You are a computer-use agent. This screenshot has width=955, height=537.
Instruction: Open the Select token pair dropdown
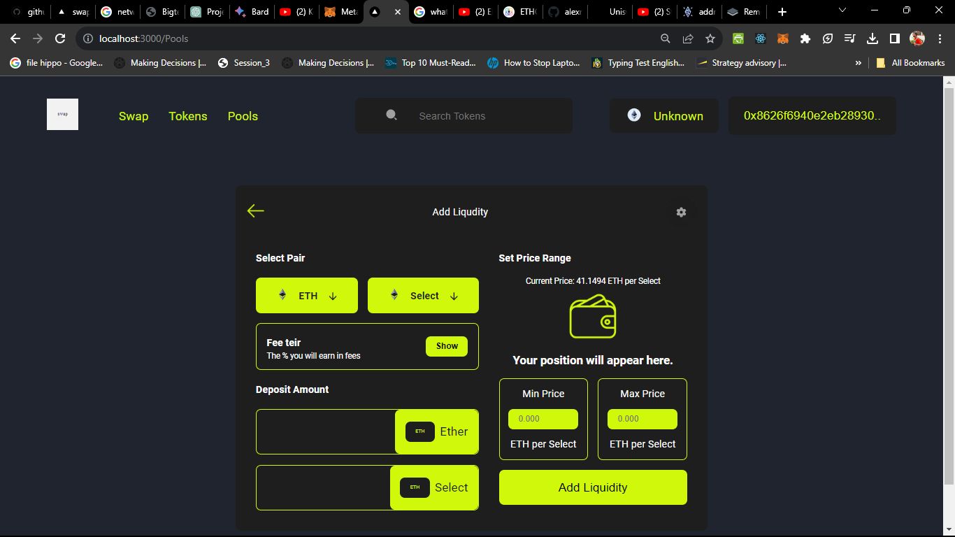point(423,295)
